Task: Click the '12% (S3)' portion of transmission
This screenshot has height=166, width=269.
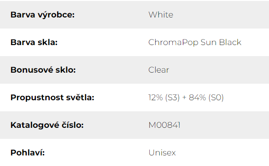Action: [x=164, y=97]
